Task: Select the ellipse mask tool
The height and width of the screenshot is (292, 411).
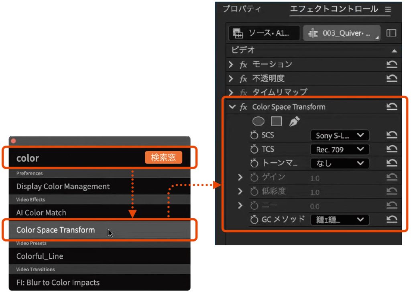Action: (258, 121)
